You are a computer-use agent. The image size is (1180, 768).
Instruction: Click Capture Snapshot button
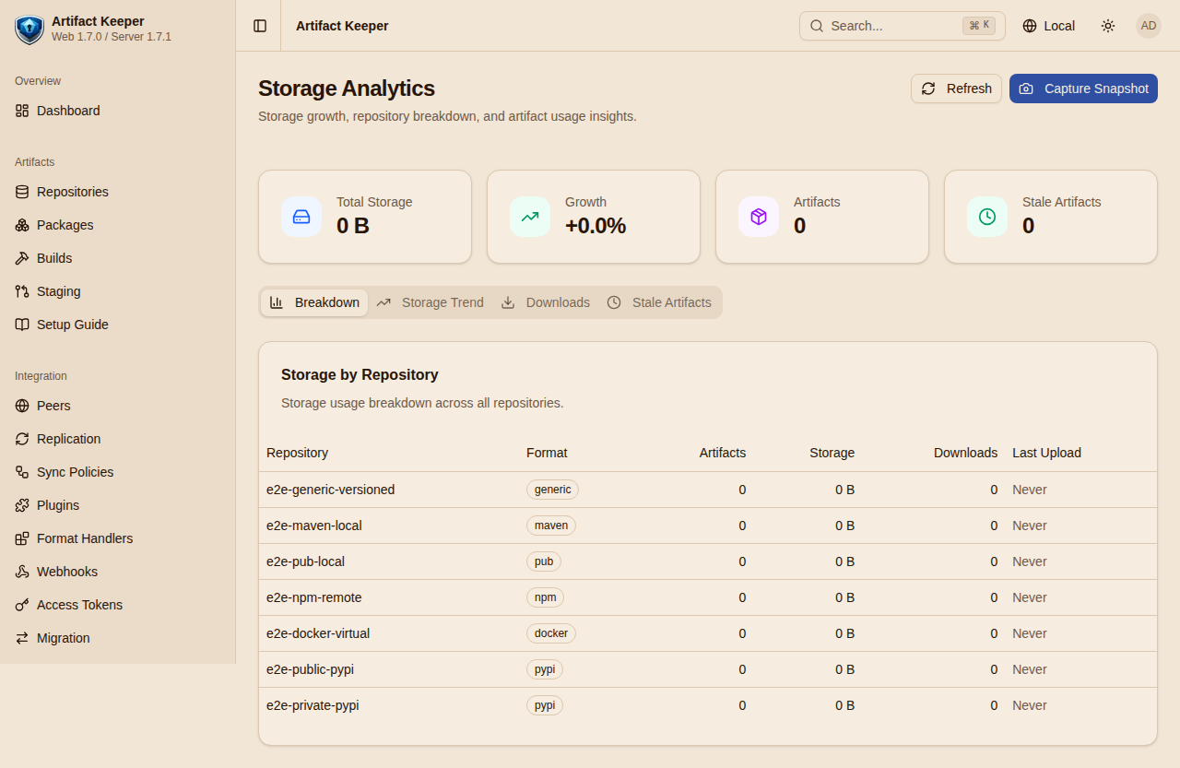pos(1083,89)
